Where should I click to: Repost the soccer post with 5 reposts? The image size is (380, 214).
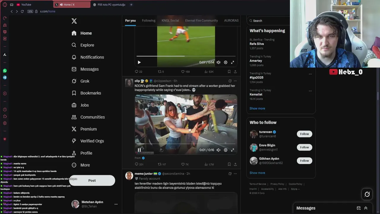tap(161, 72)
